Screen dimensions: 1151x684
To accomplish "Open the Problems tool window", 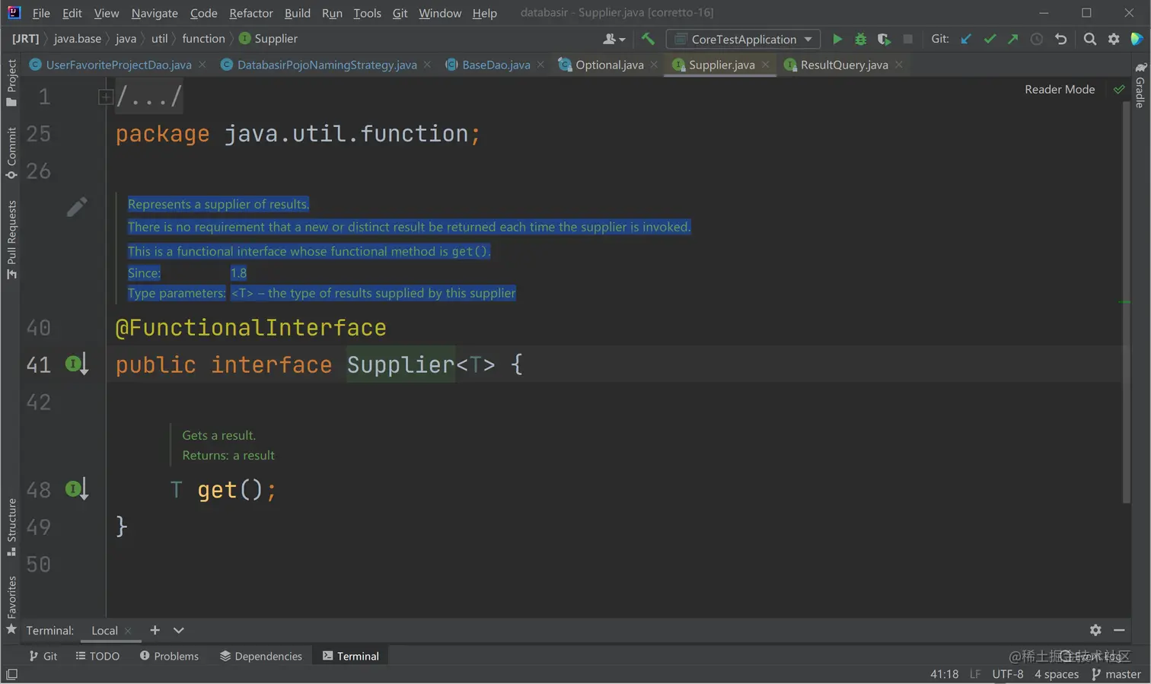I will tap(169, 656).
